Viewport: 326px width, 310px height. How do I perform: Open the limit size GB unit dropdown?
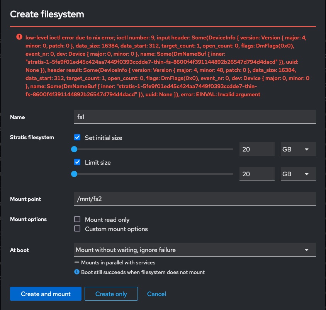click(x=298, y=174)
